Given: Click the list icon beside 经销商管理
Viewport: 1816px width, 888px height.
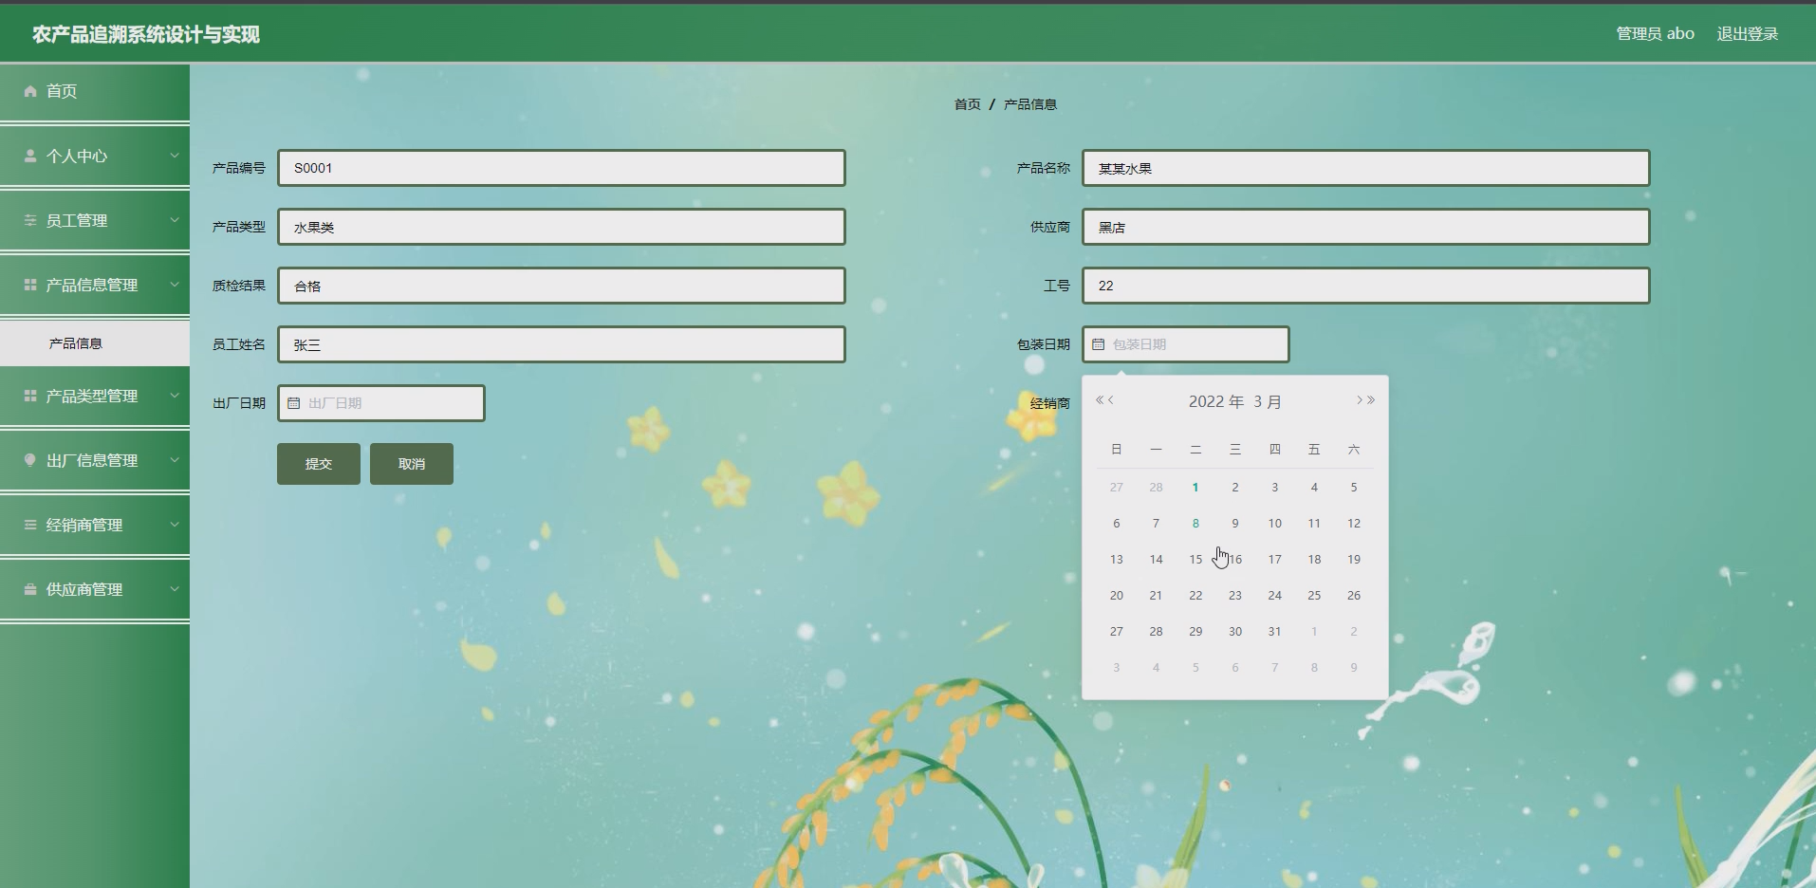Looking at the screenshot, I should tap(30, 525).
